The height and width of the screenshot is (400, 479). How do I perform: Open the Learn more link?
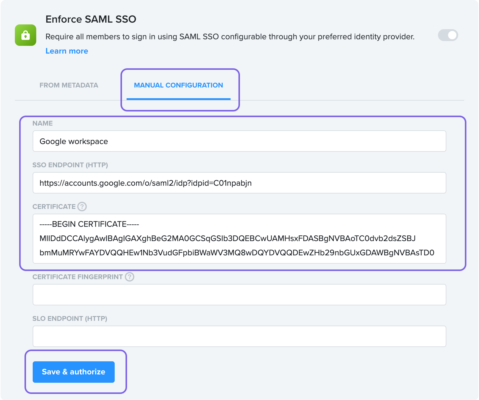point(67,51)
